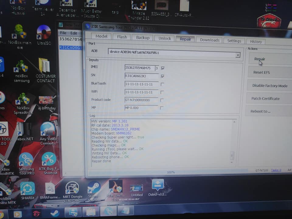Screen dimensions: 292x219
Task: Switch to the History tab
Action: coord(256,42)
